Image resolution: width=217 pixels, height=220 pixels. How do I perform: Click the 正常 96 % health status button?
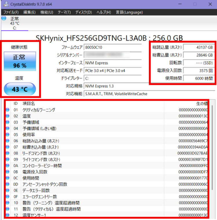(x=20, y=61)
